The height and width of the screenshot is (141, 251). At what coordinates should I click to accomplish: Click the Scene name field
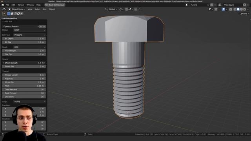coord(199,5)
